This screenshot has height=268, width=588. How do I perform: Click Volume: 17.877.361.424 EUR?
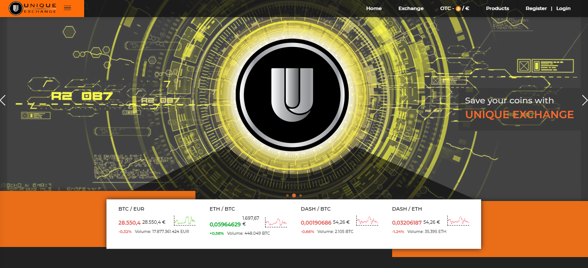(162, 232)
